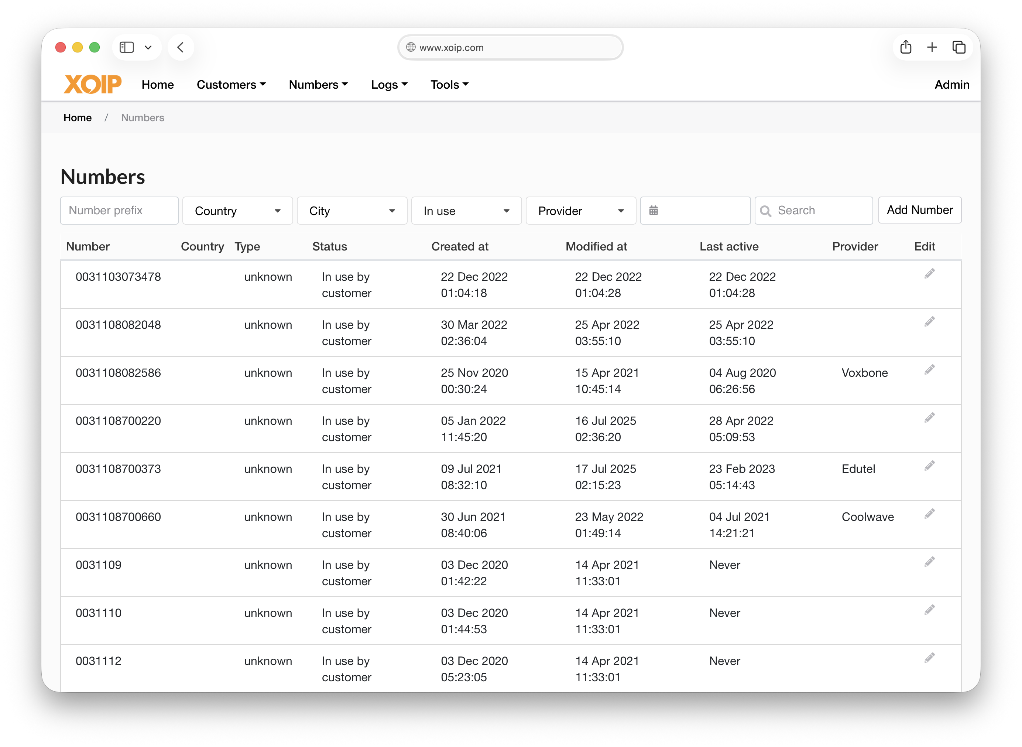The image size is (1022, 747).
Task: Edit number 0031108082048 via pencil icon
Action: (x=929, y=321)
